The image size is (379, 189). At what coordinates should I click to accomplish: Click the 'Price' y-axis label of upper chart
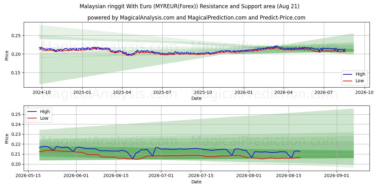pos(7,54)
